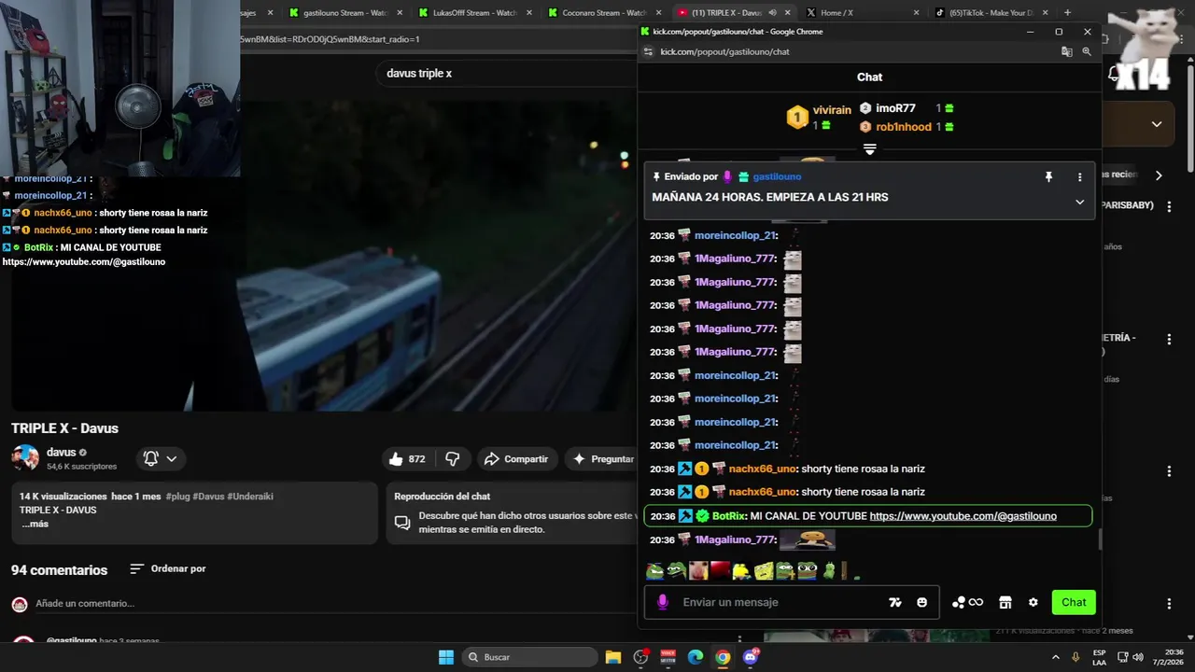Open the YouTube link in BotRix message
The width and height of the screenshot is (1195, 672).
coord(963,516)
